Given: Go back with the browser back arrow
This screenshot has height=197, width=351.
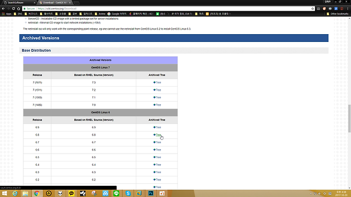Looking at the screenshot, I should 3,8.
